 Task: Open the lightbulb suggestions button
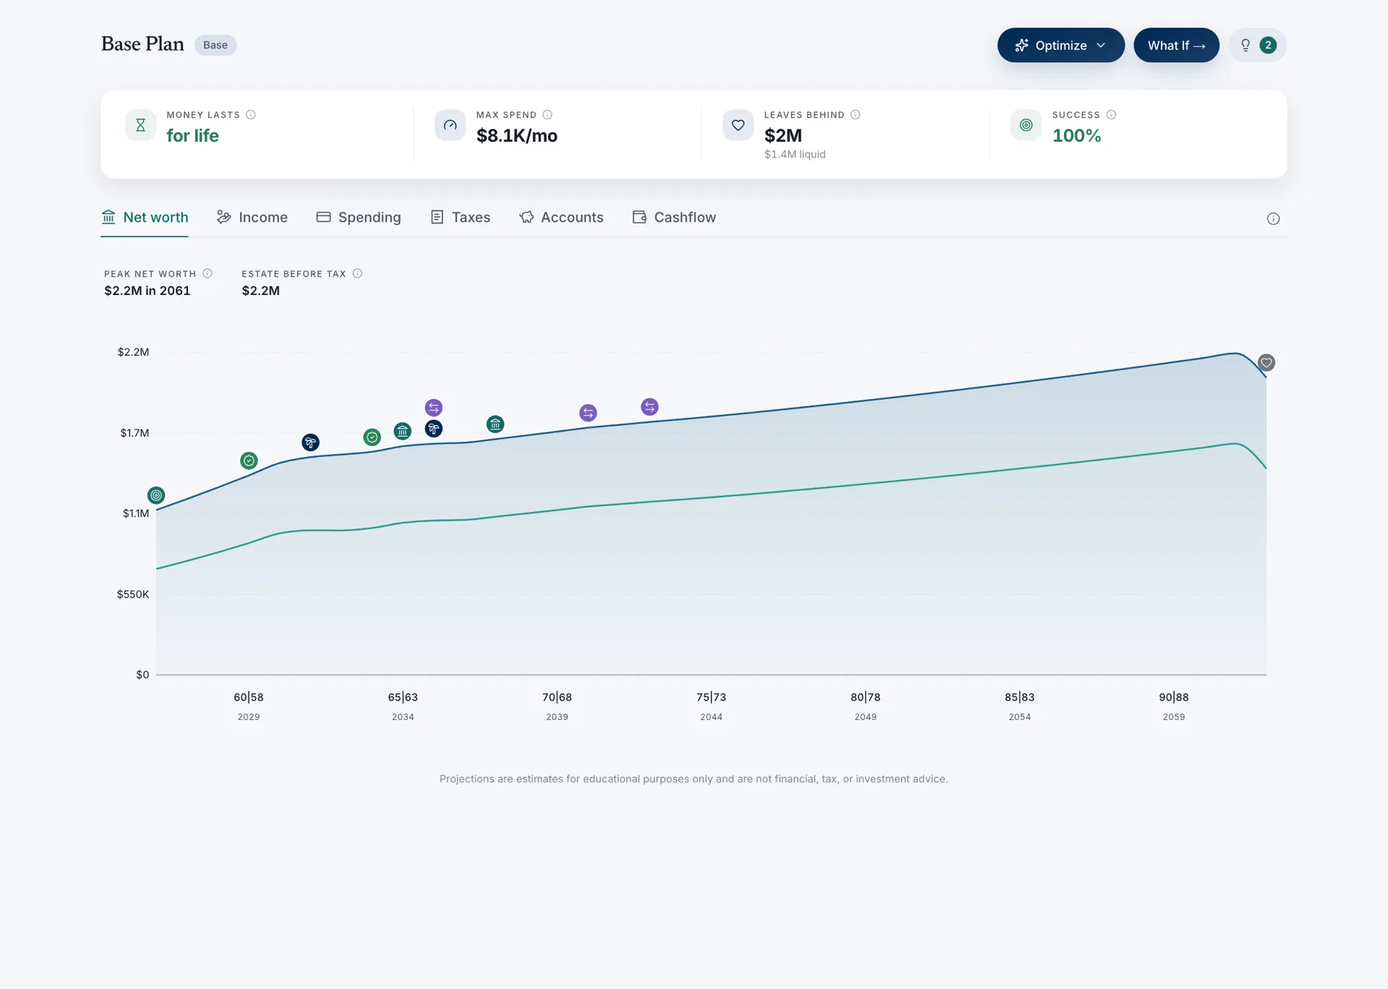pos(1257,46)
